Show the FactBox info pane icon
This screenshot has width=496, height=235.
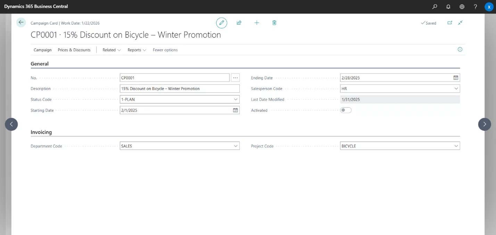click(460, 50)
